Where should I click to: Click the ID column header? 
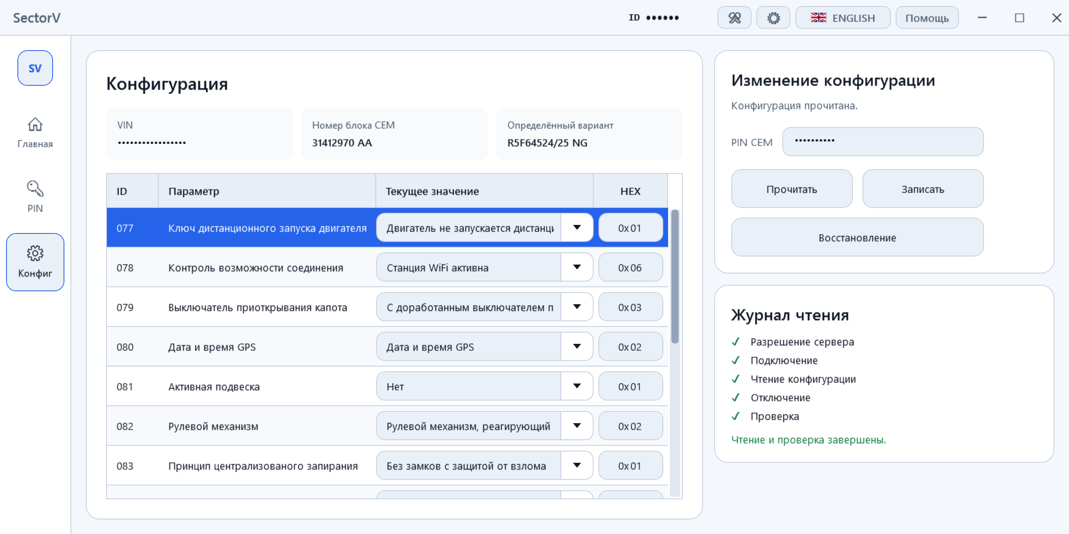pyautogui.click(x=132, y=191)
